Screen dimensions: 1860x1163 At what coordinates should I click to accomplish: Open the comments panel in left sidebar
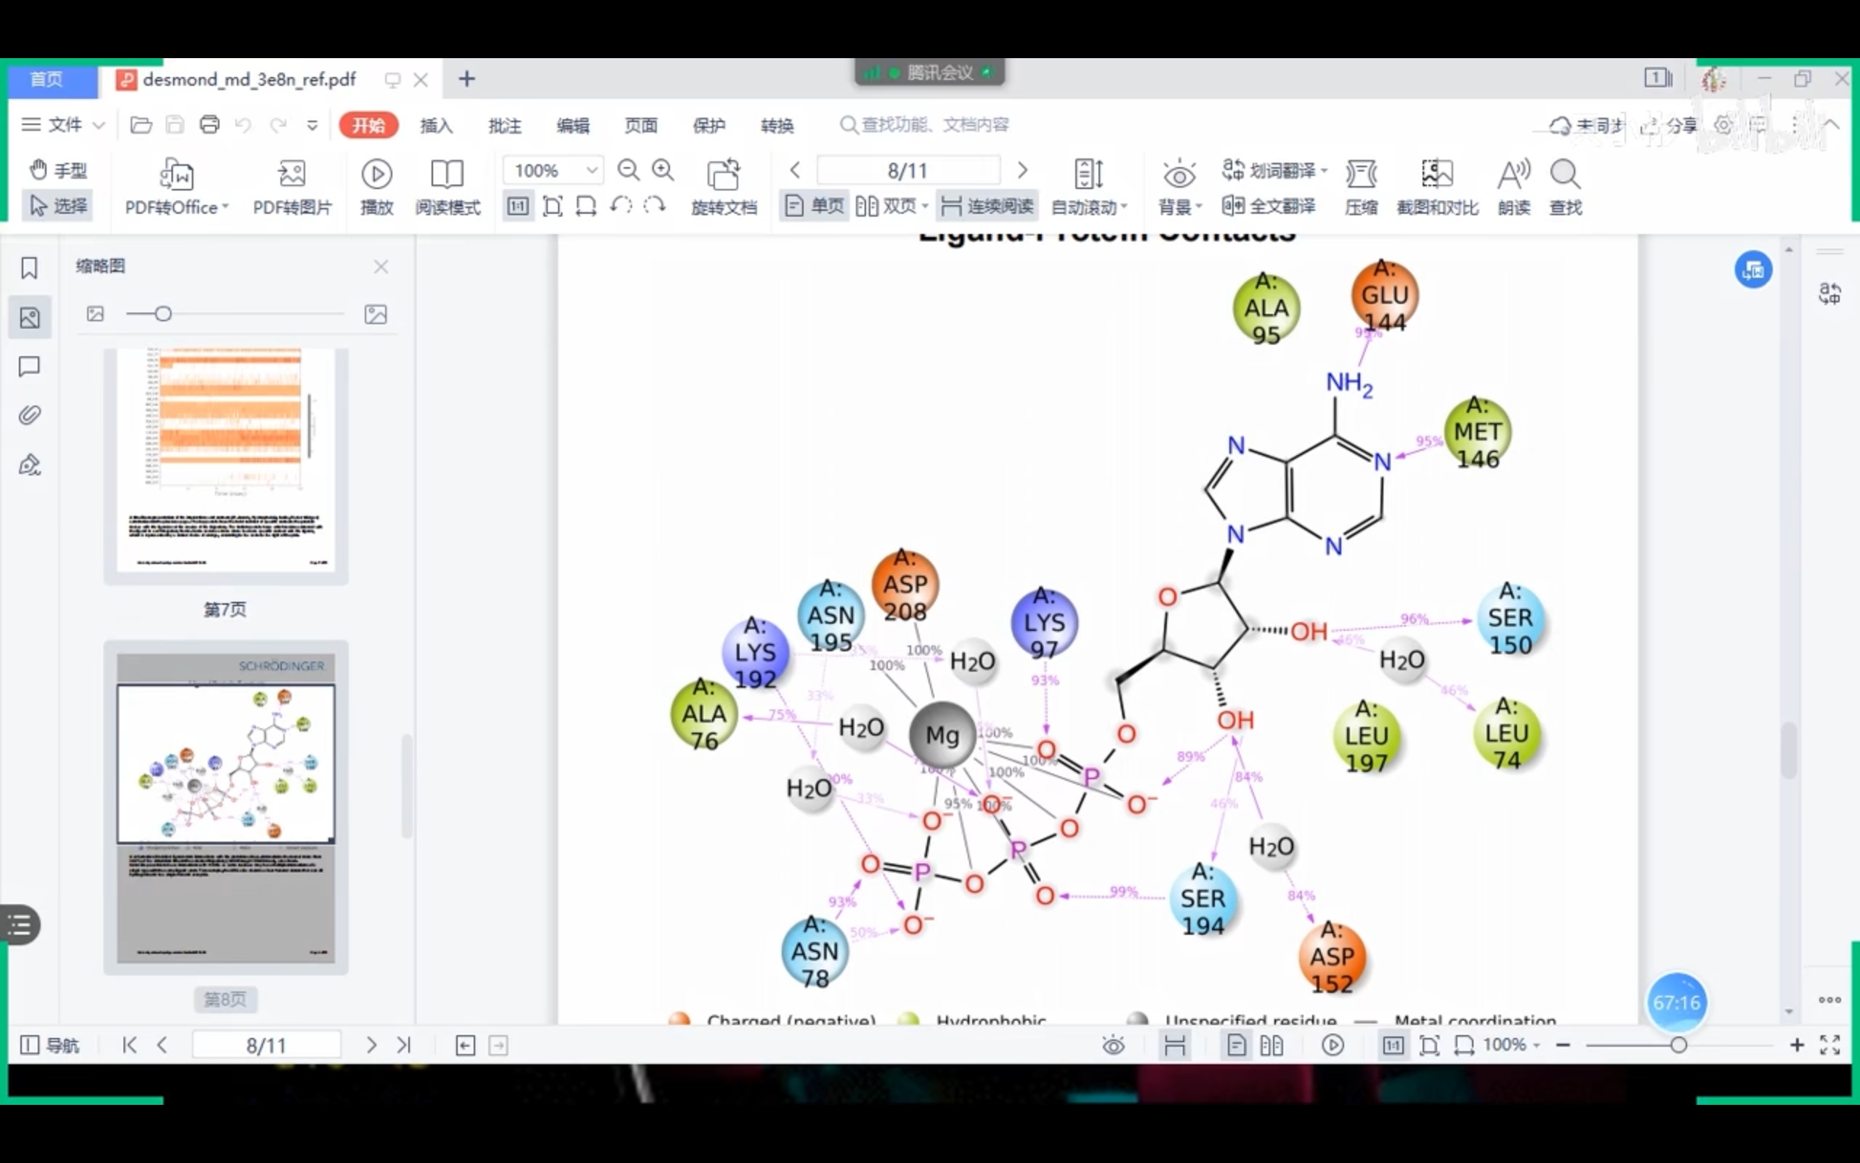pos(29,366)
